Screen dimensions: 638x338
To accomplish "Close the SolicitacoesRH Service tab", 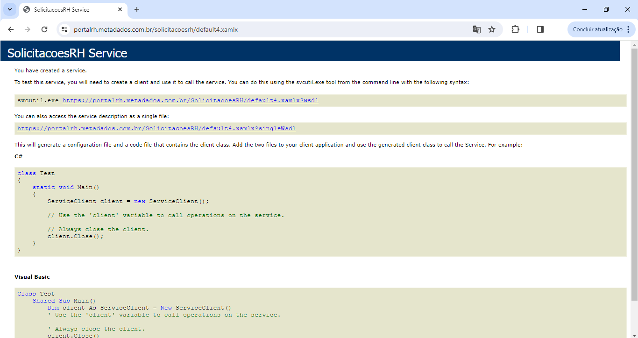I will coord(120,9).
